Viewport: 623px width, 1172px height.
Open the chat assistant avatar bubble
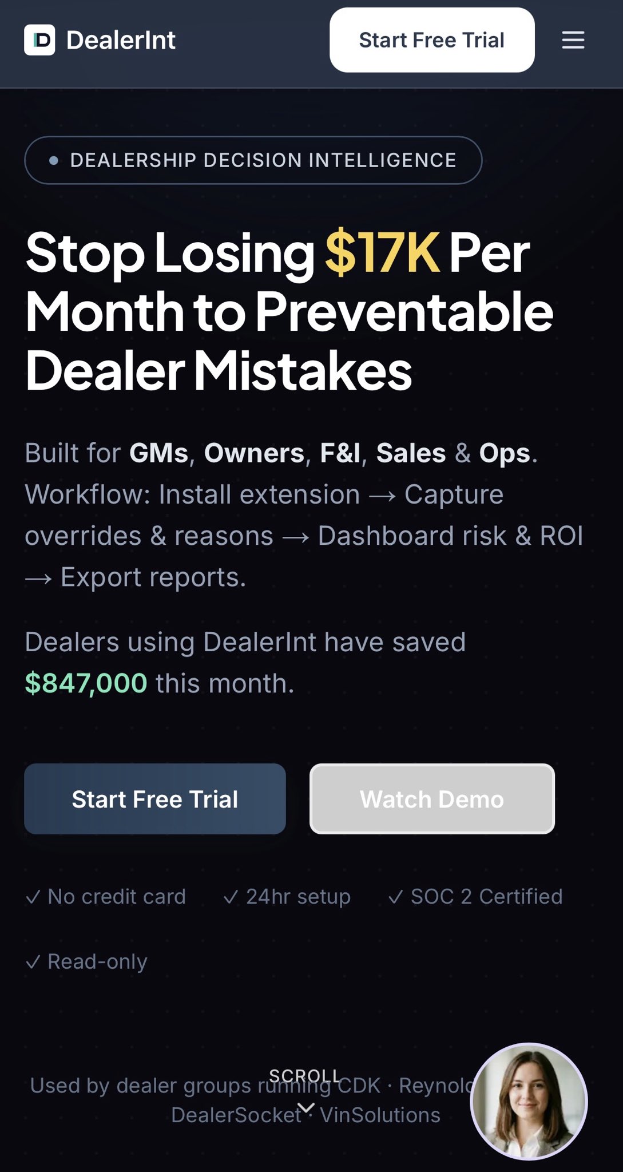click(529, 1101)
